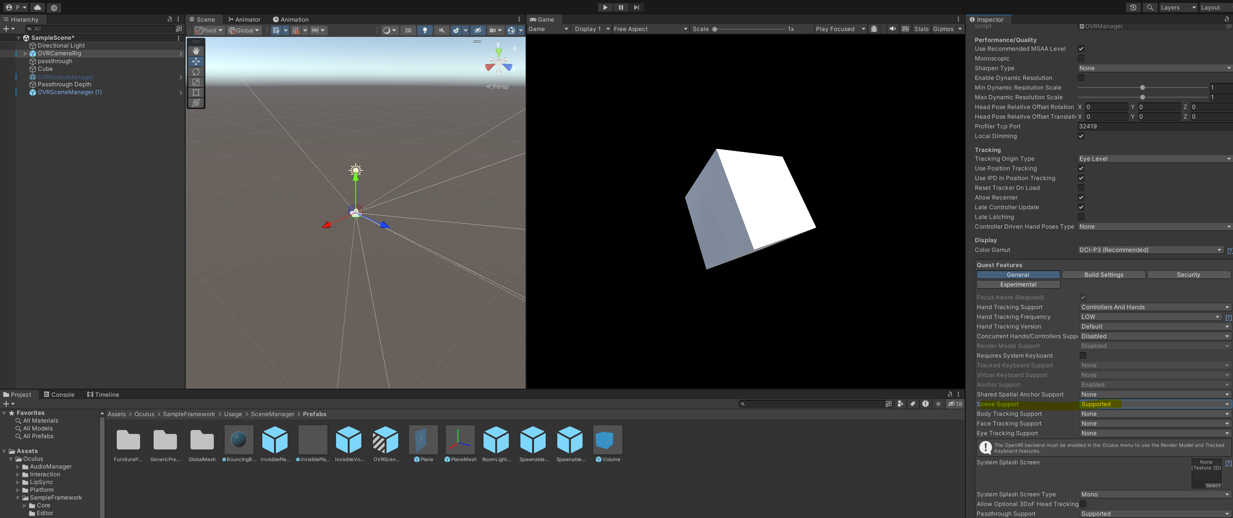Adjust Min Dynamic Resolution Scale slider

1142,88
